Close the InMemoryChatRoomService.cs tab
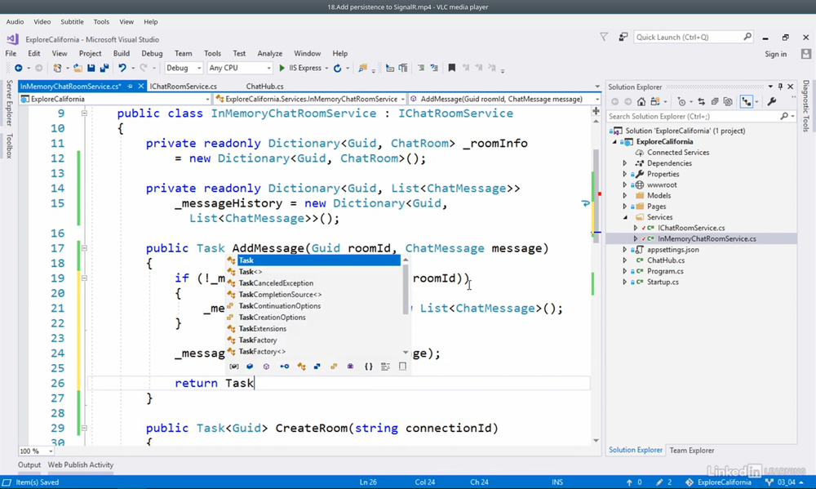Image resolution: width=816 pixels, height=489 pixels. 140,87
